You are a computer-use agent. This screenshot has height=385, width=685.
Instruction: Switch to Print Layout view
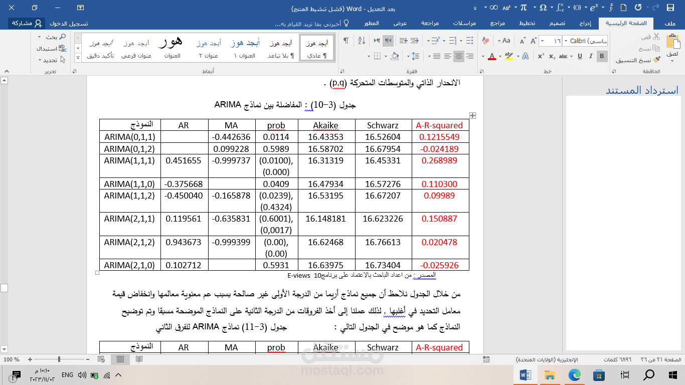point(120,359)
